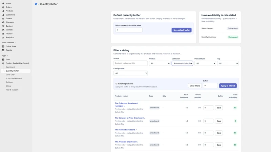The image size is (271, 152).
Task: Focus the catalog Search input field
Action: pos(130,63)
